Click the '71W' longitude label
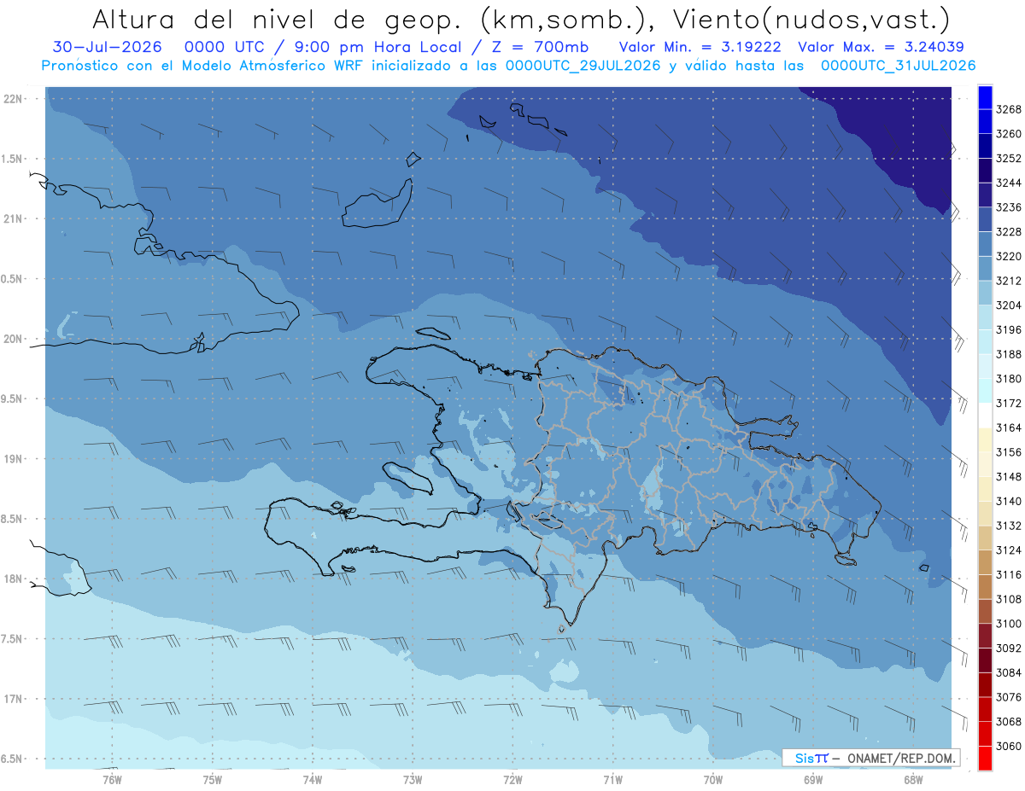 coord(612,779)
